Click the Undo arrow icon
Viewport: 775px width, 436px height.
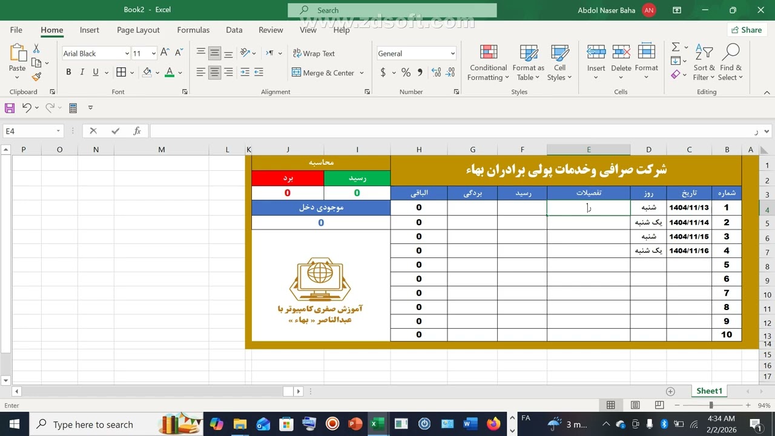[x=27, y=108]
